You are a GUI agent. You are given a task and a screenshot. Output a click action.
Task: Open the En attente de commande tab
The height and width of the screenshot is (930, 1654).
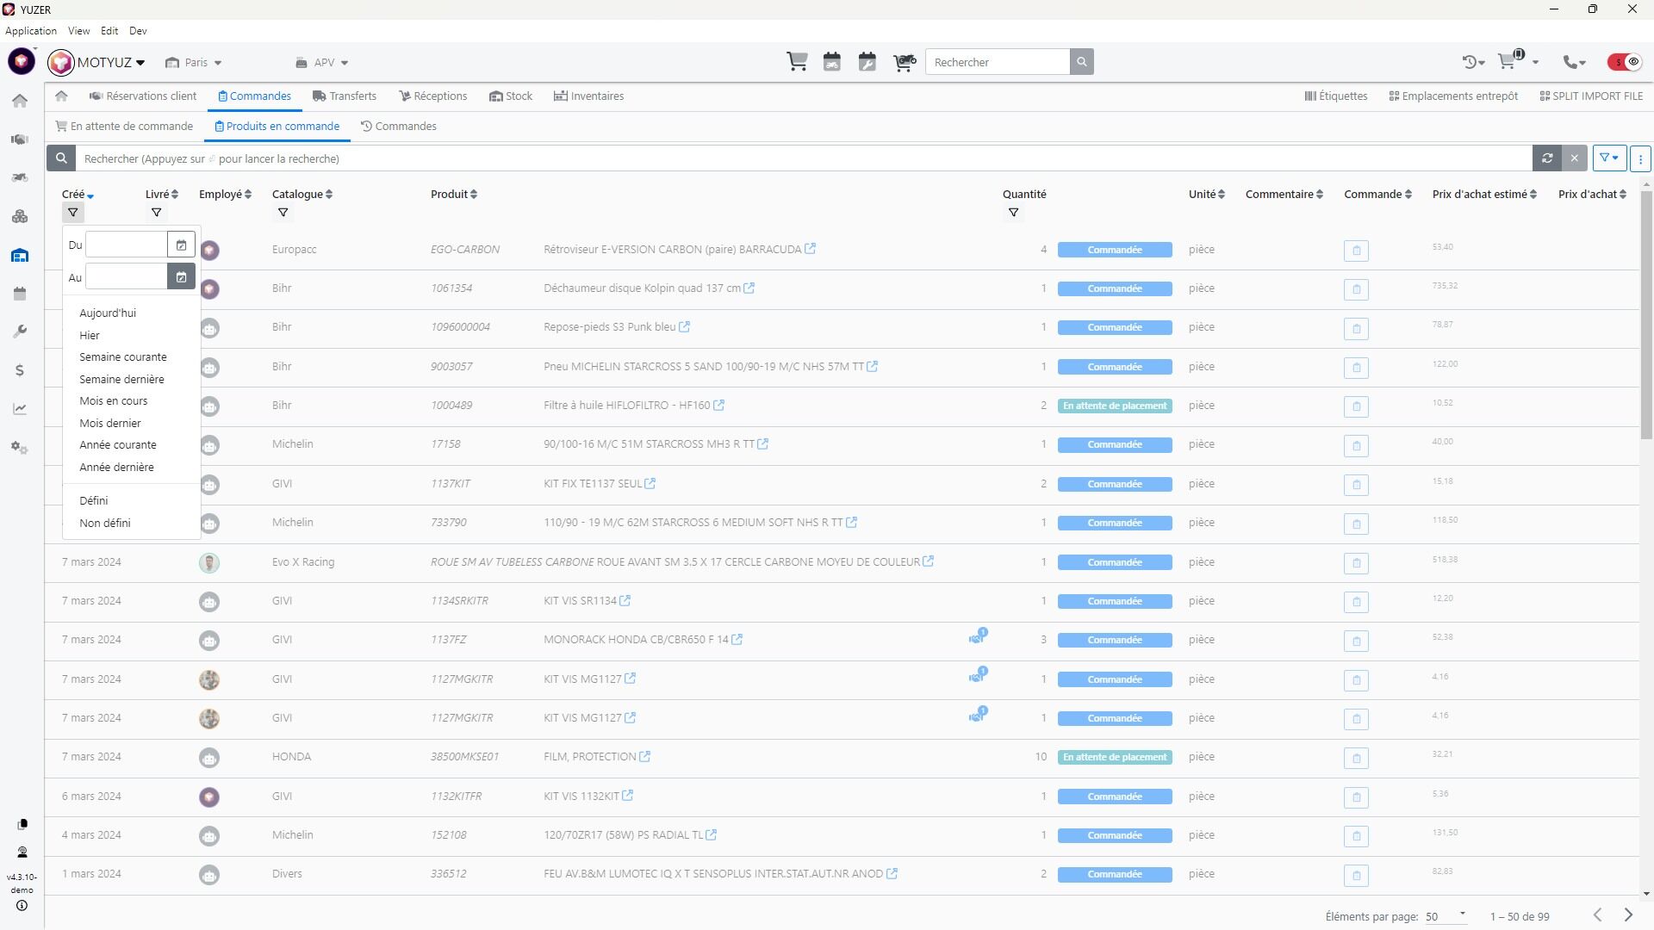[x=124, y=127]
